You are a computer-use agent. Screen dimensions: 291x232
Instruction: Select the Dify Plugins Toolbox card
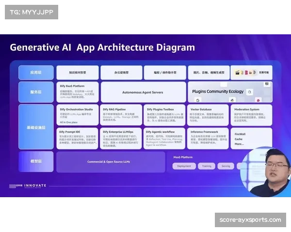[164, 115]
